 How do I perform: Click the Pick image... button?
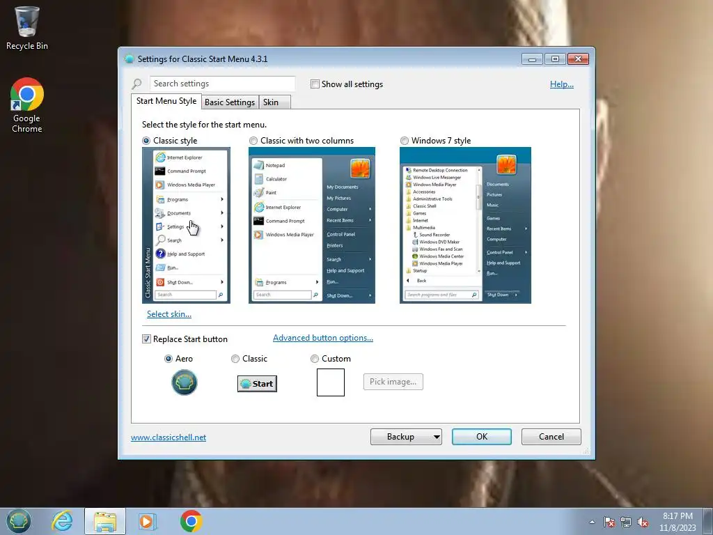coord(393,382)
